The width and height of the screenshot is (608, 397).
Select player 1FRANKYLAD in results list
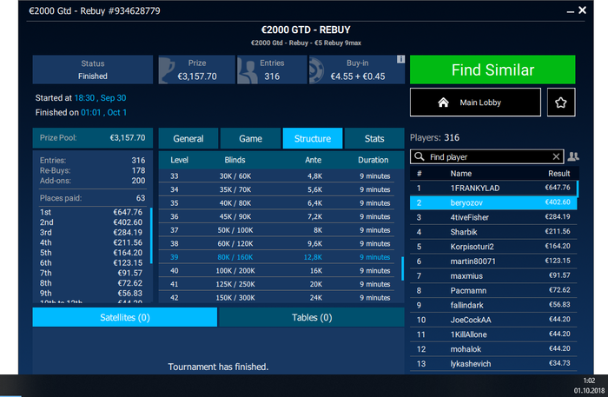coord(493,188)
